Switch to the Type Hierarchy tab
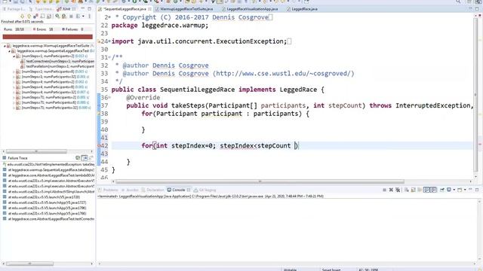This screenshot has width=483, height=271. 42,9
